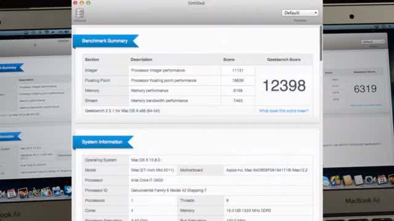Click the 'GenuineIntel Family 6 Model 42' processor ID value
Image resolution: width=394 pixels, height=221 pixels.
[169, 190]
